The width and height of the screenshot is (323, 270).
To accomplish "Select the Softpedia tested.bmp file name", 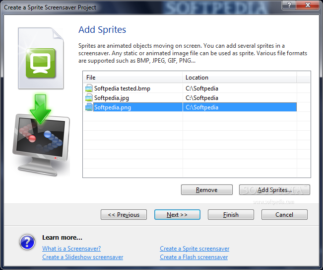I will point(122,89).
